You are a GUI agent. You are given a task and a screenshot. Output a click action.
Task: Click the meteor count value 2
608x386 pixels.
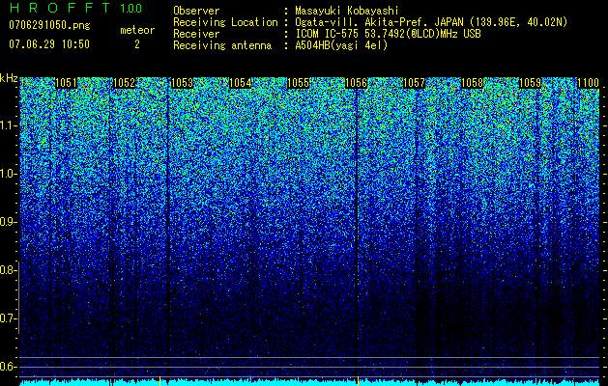[x=137, y=44]
